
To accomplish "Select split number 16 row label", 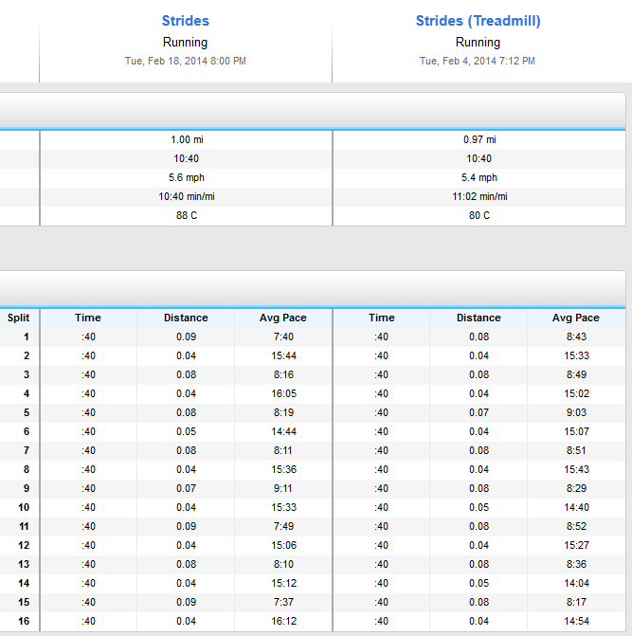I will 26,621.
